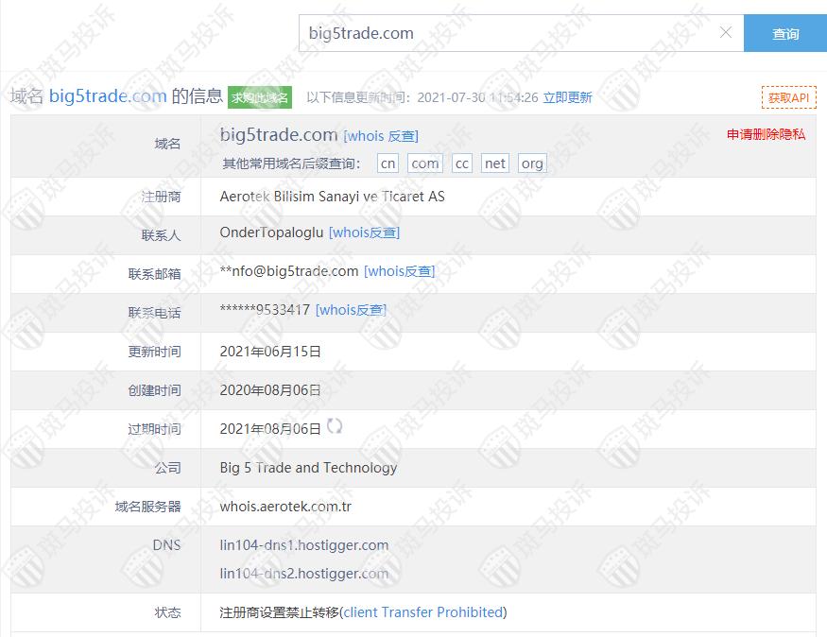Select the cn domain suffix

[x=388, y=163]
